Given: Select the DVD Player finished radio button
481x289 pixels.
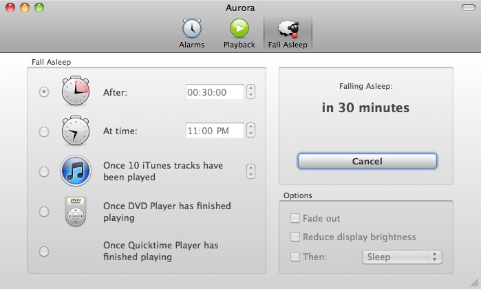Looking at the screenshot, I should pyautogui.click(x=44, y=211).
